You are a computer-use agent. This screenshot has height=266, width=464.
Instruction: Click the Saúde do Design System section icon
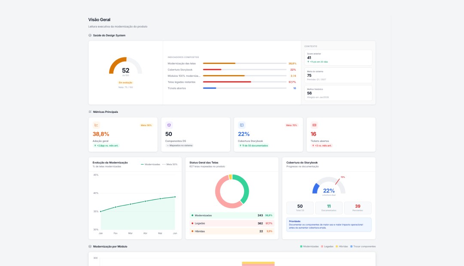(x=90, y=36)
